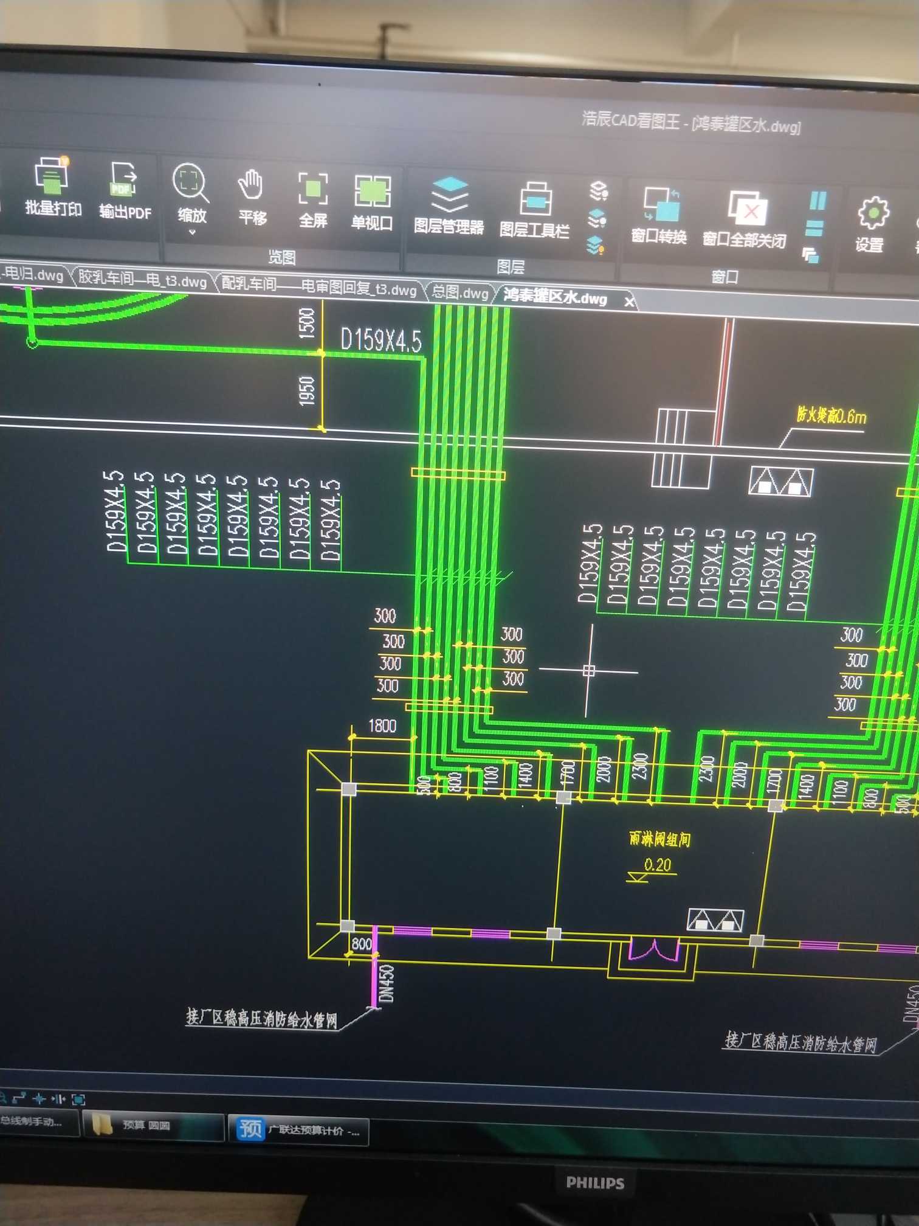The image size is (919, 1226).
Task: Click the crosshair cursor marker in the drawing
Action: pyautogui.click(x=588, y=671)
